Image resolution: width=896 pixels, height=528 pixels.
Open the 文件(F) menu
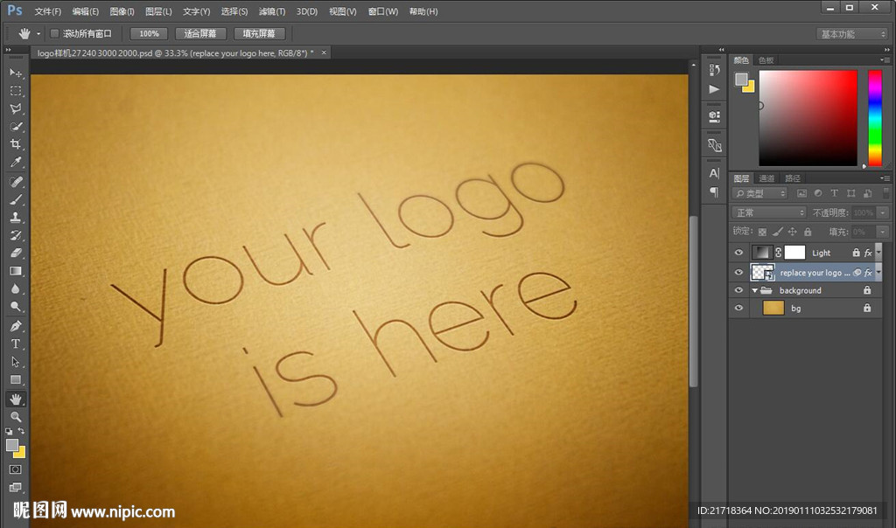click(47, 11)
